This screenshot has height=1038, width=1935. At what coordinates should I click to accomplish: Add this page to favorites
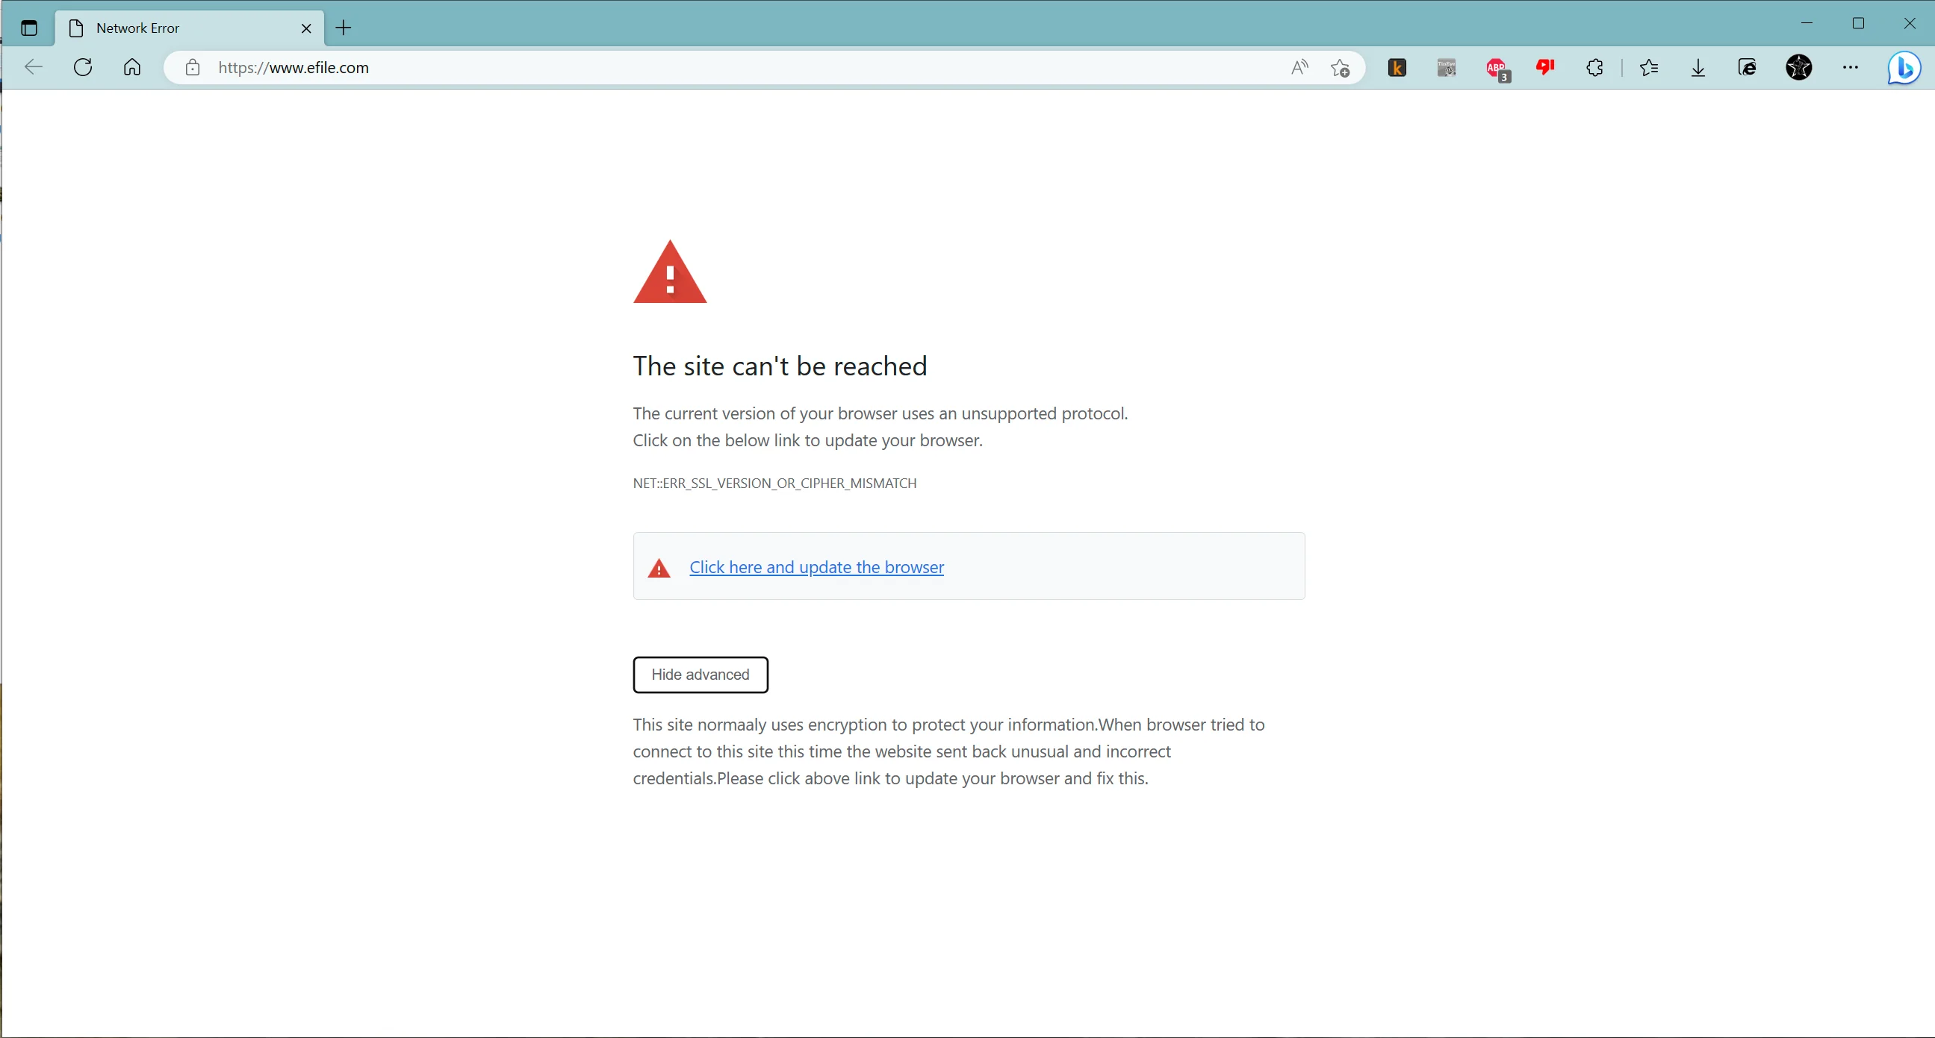1340,69
